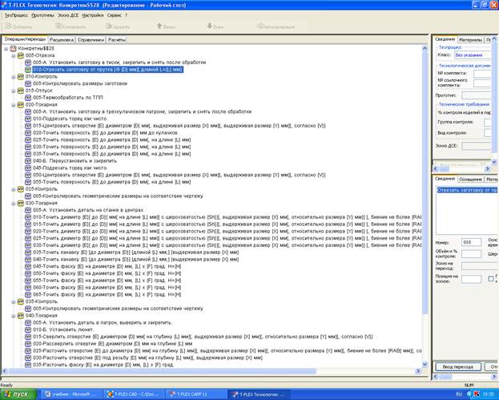Click the operation icon of 015-Отпуск
Image resolution: width=499 pixels, height=400 pixels.
(x=21, y=91)
